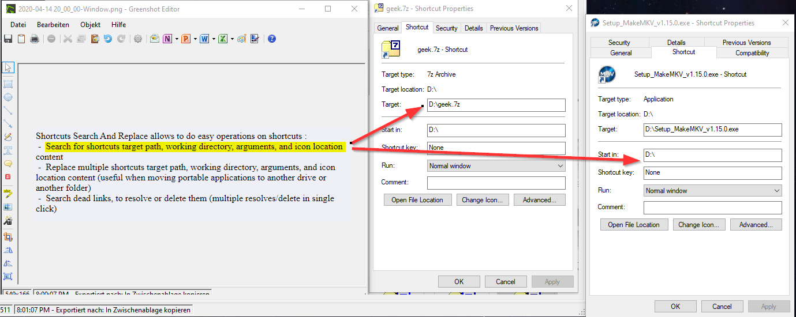Screen dimensions: 796x317
Task: Switch to Security tab in geek.7z properties
Action: pos(446,28)
